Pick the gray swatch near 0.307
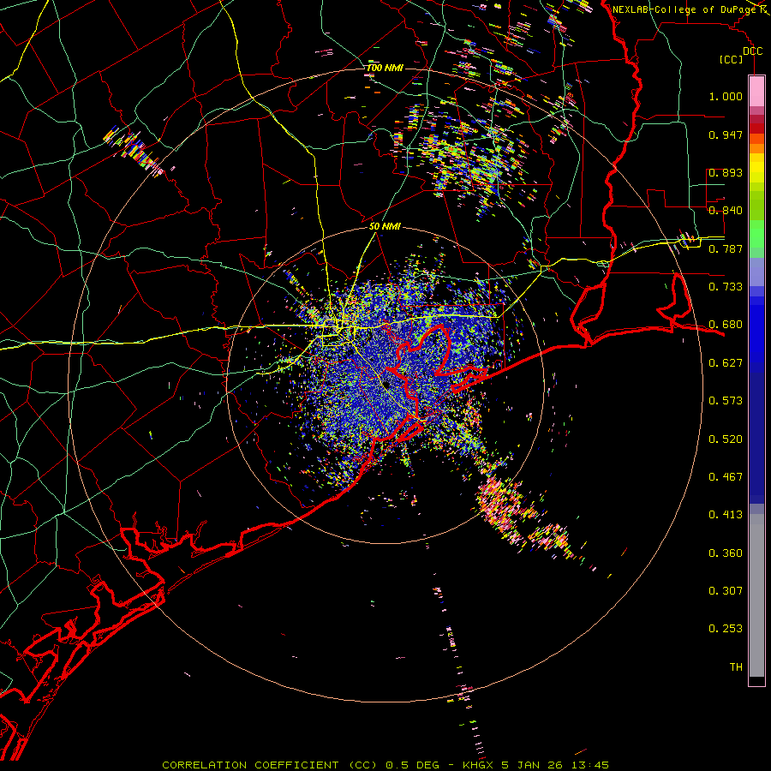771x771 pixels. click(756, 595)
